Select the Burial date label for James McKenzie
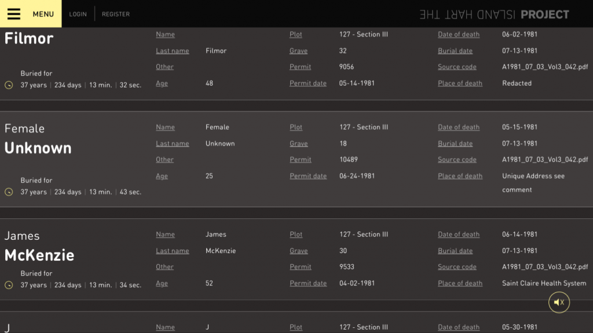Image resolution: width=593 pixels, height=333 pixels. 455,251
